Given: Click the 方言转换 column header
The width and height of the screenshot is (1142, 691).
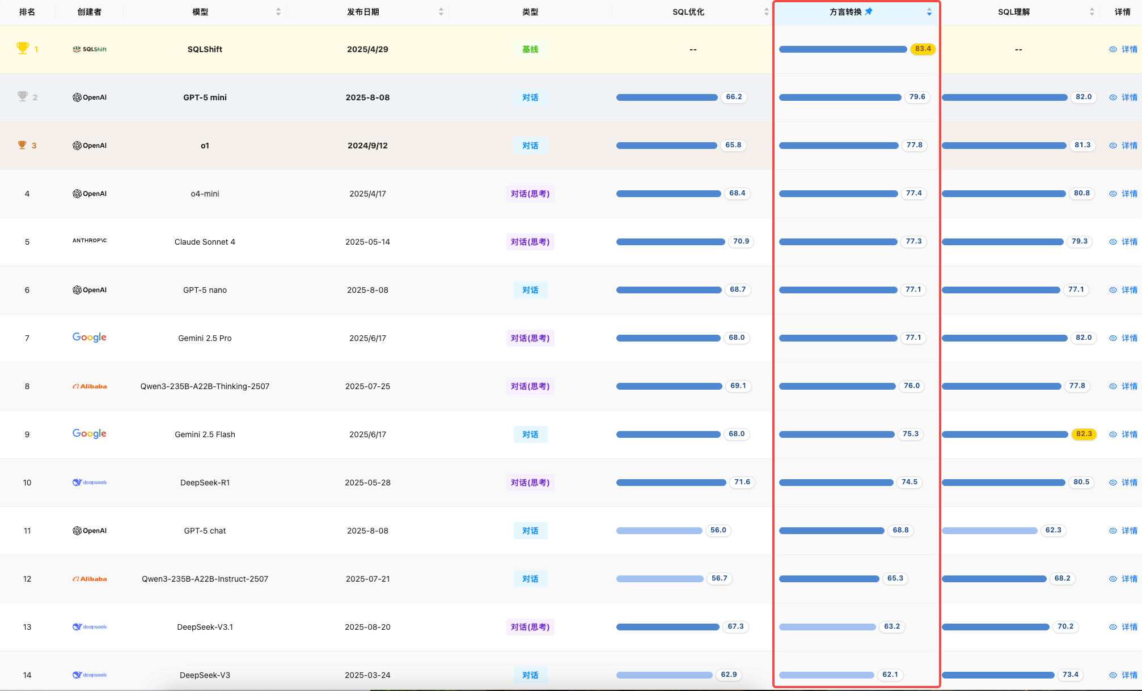Looking at the screenshot, I should (x=845, y=12).
